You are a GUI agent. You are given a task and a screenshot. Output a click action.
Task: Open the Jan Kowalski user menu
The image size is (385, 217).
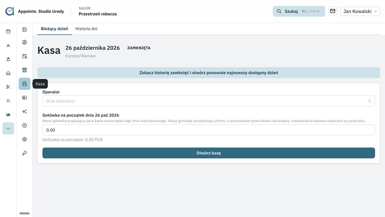click(360, 11)
